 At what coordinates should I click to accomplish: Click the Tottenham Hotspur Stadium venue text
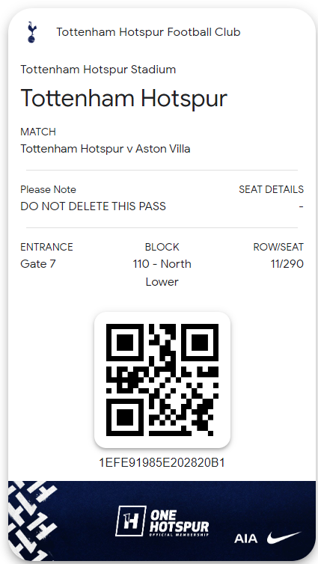click(98, 70)
